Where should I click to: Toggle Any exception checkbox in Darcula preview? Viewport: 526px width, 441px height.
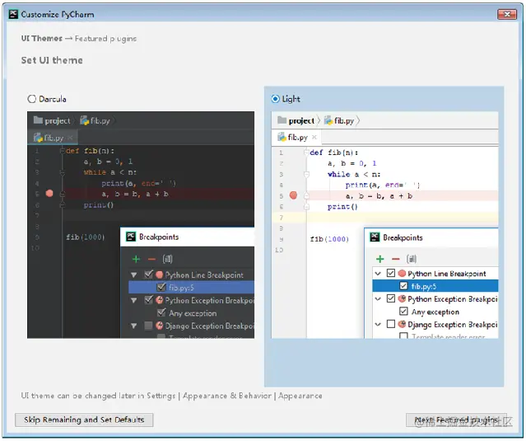(161, 312)
